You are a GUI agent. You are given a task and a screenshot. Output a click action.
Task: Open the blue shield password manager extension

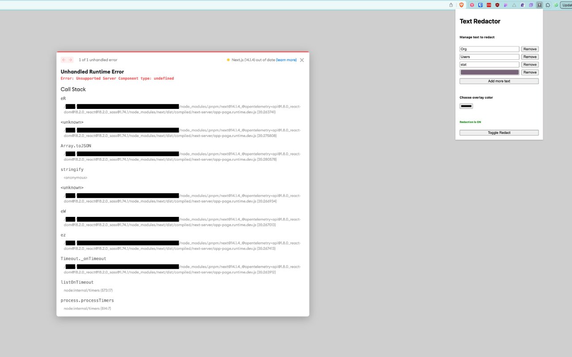click(480, 5)
